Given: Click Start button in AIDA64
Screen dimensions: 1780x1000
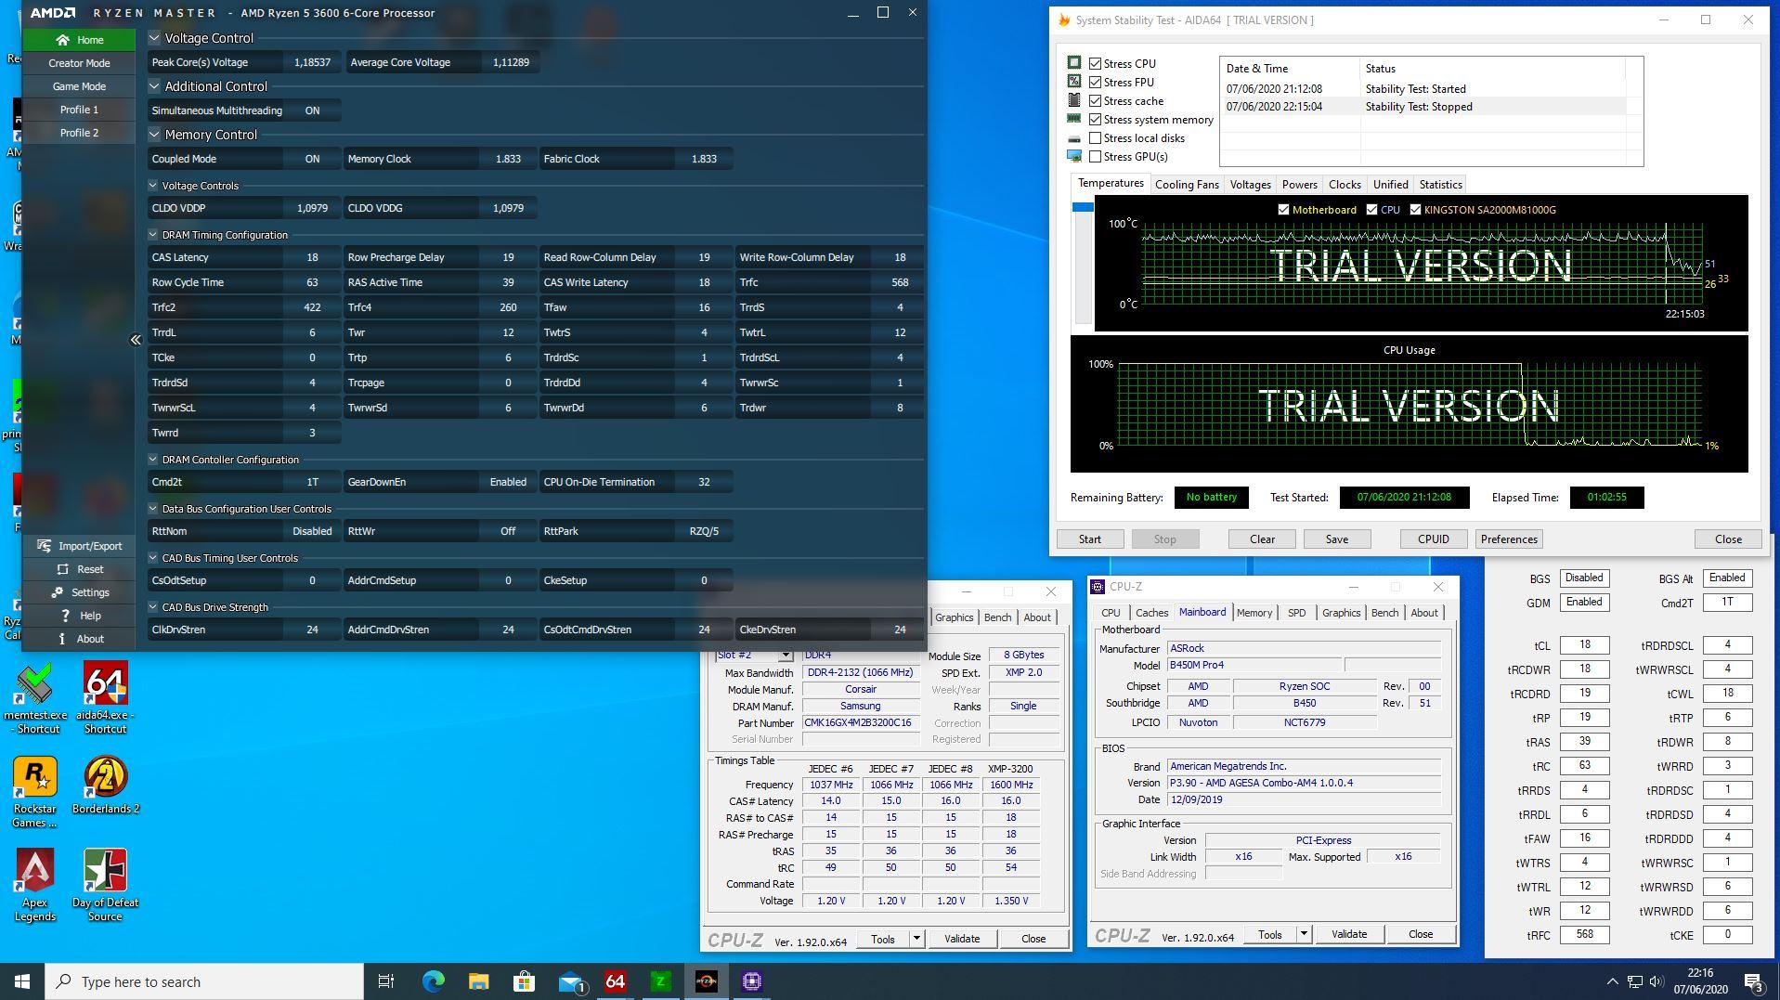Looking at the screenshot, I should tap(1090, 539).
